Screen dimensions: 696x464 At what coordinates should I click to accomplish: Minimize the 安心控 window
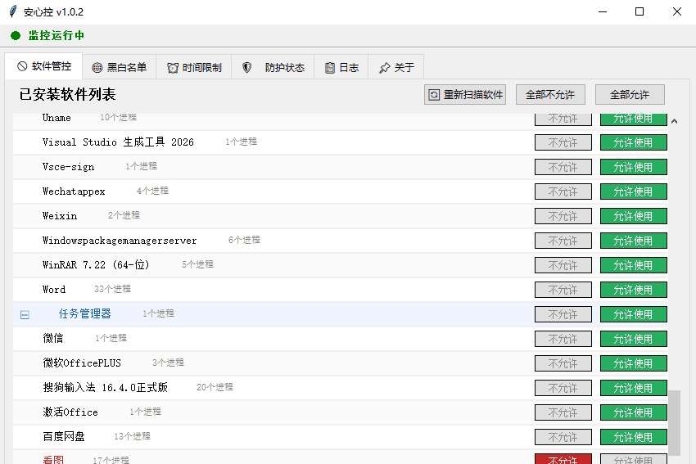603,11
